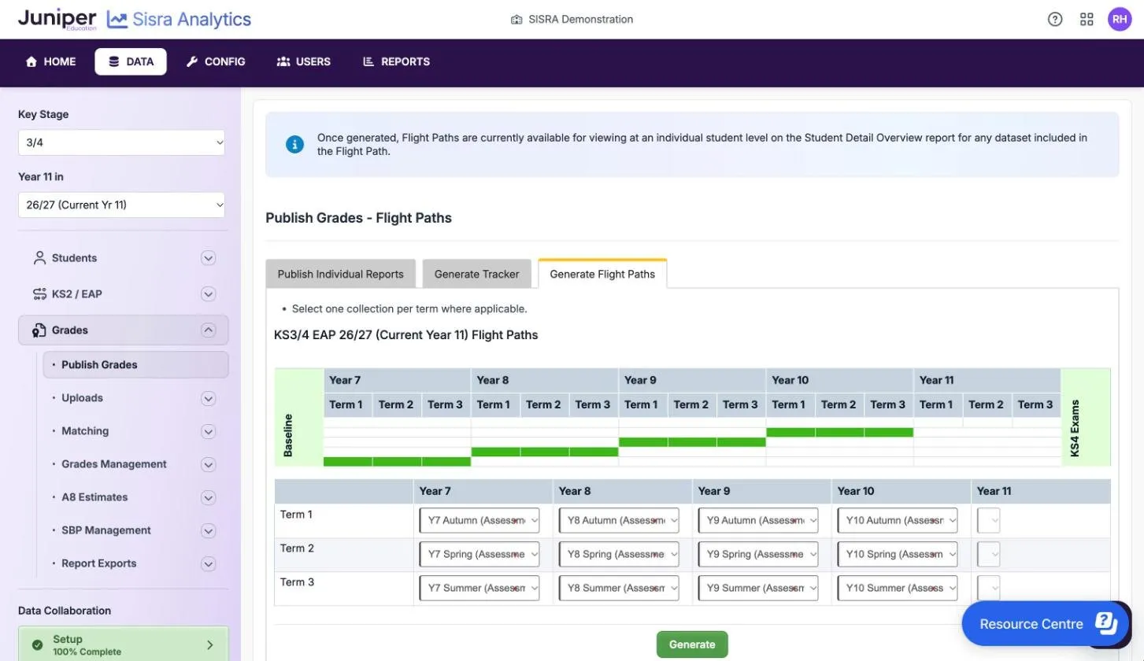
Task: Expand the Matching submenu chevron
Action: point(208,431)
